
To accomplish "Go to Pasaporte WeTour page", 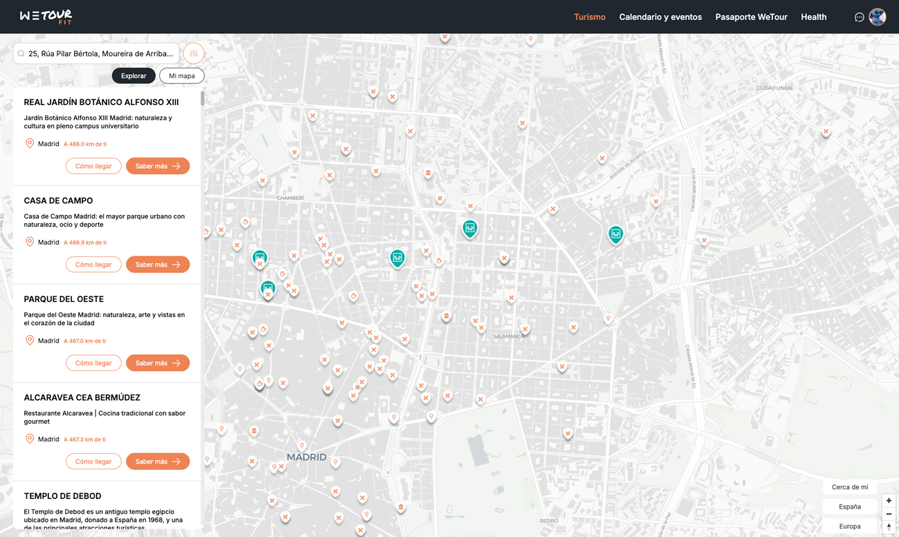I will 751,17.
